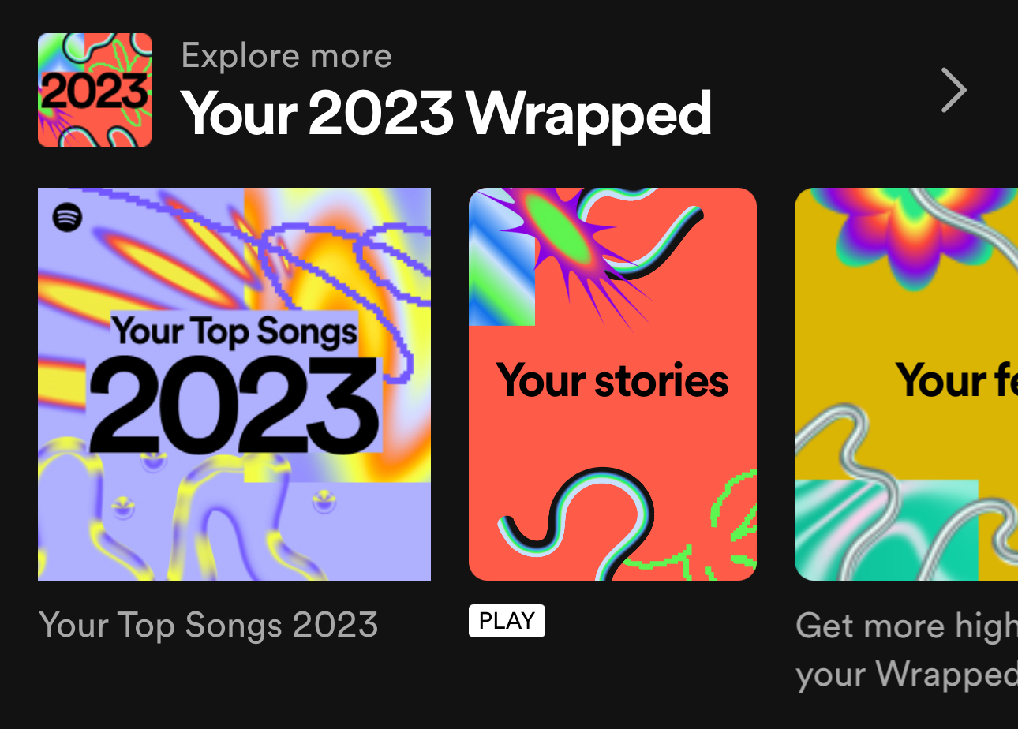The height and width of the screenshot is (729, 1018).
Task: Click the teal gradient square on yellow card
Action: coord(885,530)
